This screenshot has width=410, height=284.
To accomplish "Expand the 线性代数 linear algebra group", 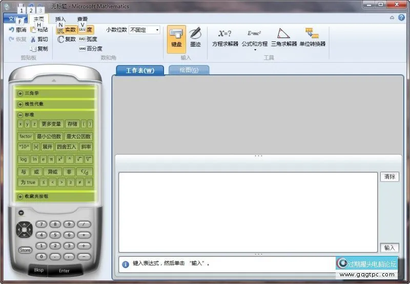I will (x=20, y=104).
